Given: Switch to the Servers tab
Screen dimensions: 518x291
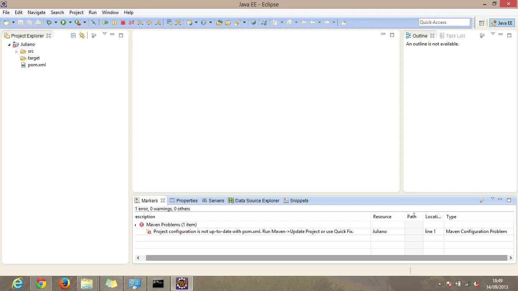Looking at the screenshot, I should click(x=213, y=201).
